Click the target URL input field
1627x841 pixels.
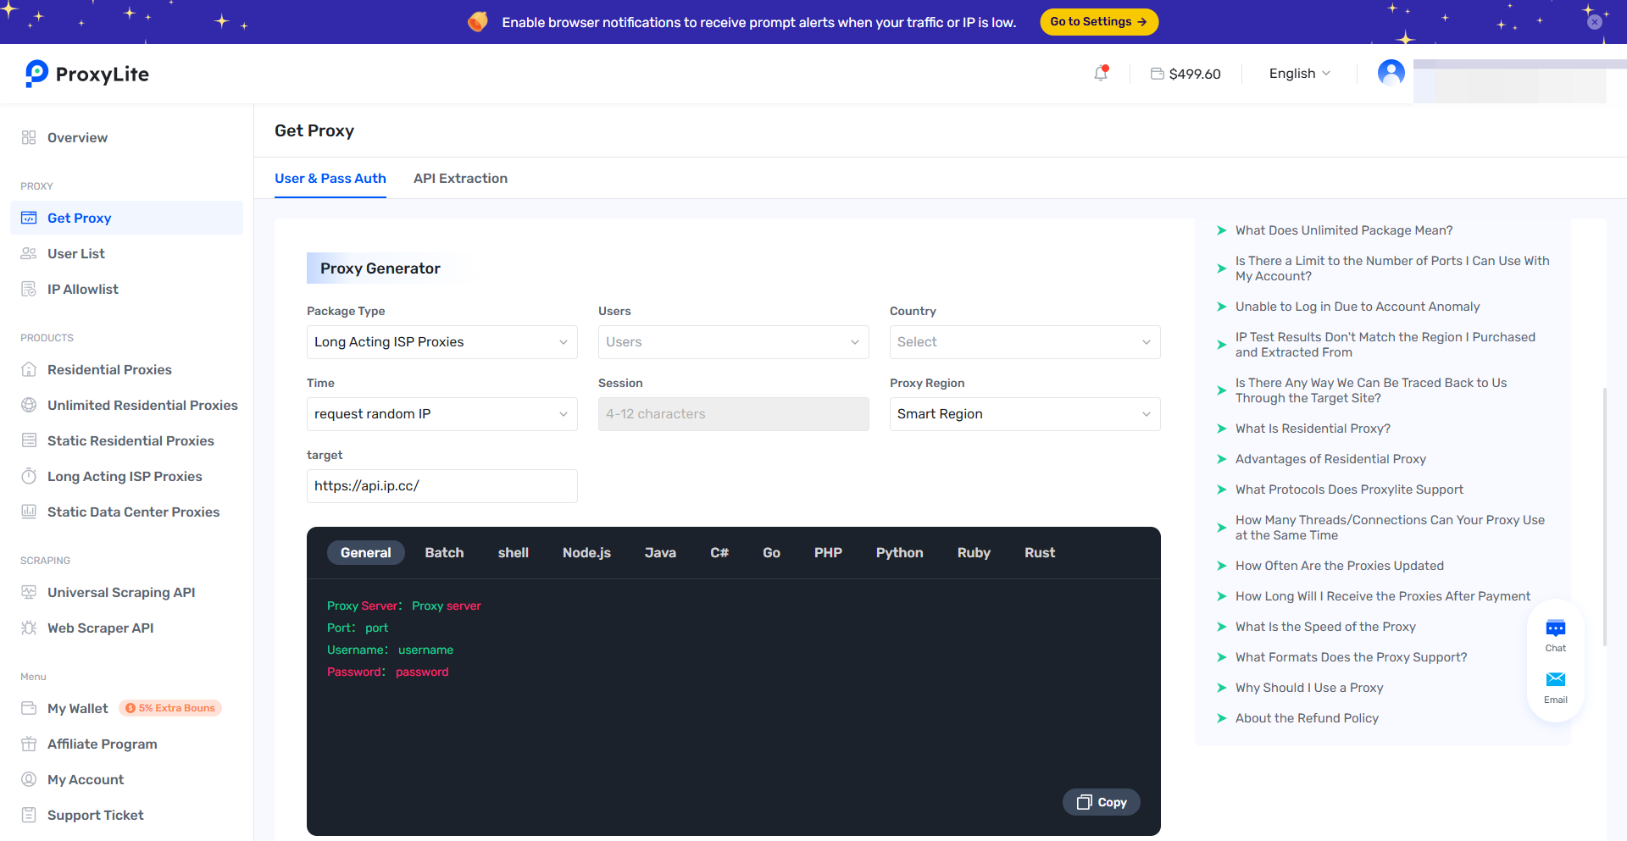point(441,486)
